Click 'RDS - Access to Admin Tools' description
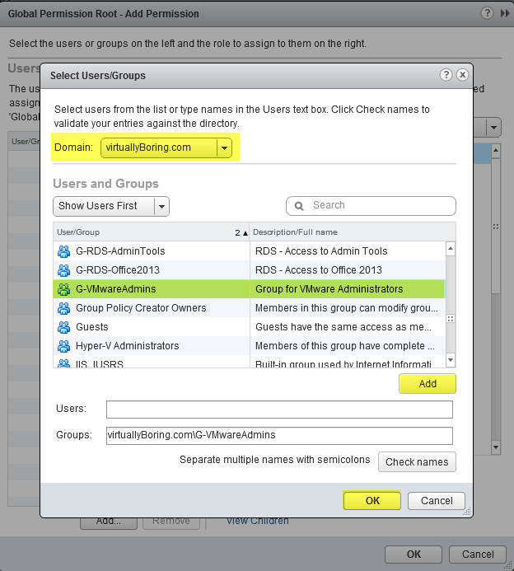 (321, 251)
